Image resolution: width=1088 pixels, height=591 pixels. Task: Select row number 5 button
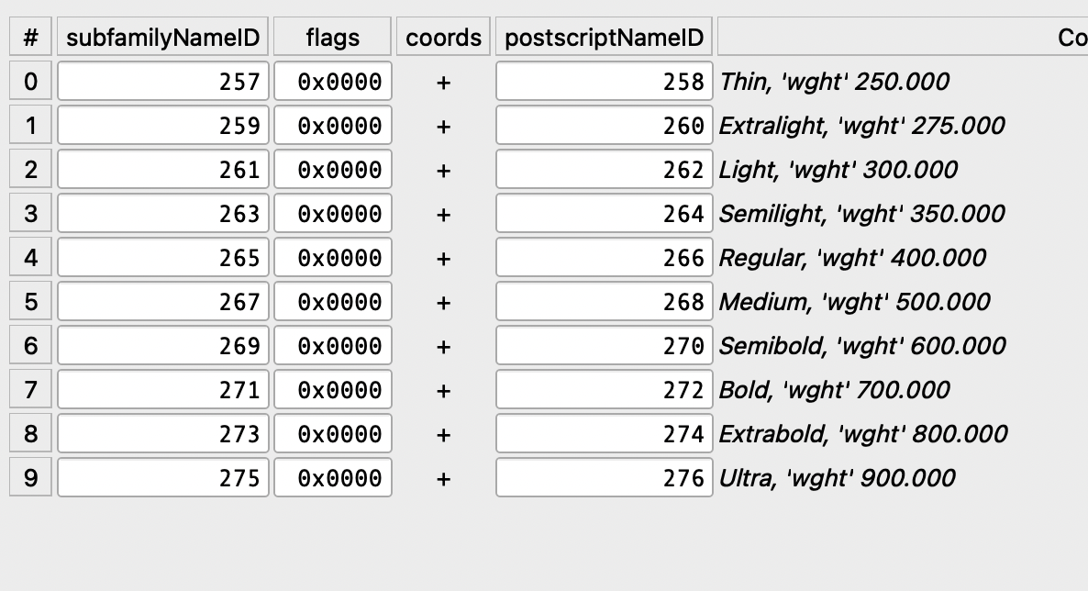point(31,302)
